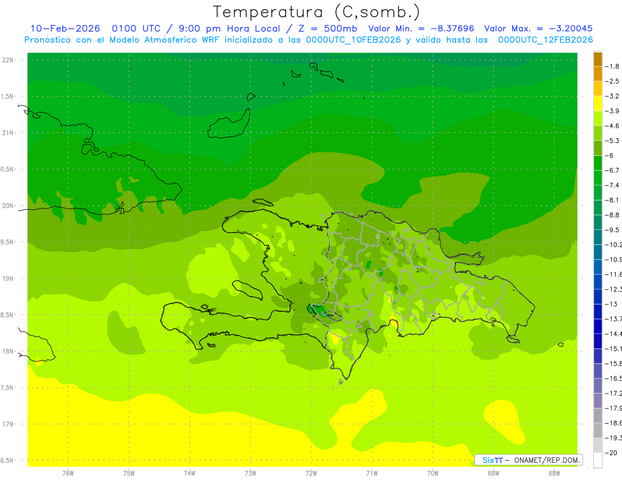Screen dimensions: 622x480
Task: Click the dark blue swatch between -13 and -13.7
Action: pyautogui.click(x=598, y=312)
